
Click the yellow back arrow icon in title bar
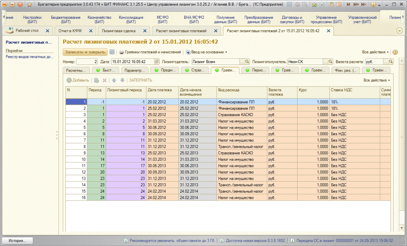tap(12, 4)
